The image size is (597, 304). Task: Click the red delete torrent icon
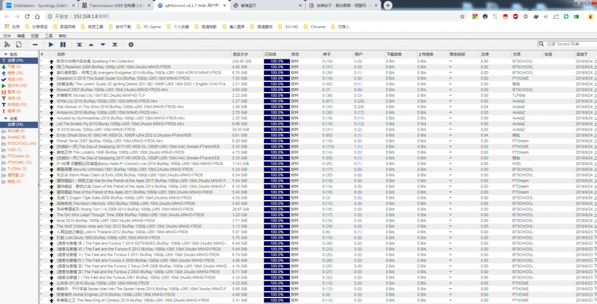[x=35, y=45]
